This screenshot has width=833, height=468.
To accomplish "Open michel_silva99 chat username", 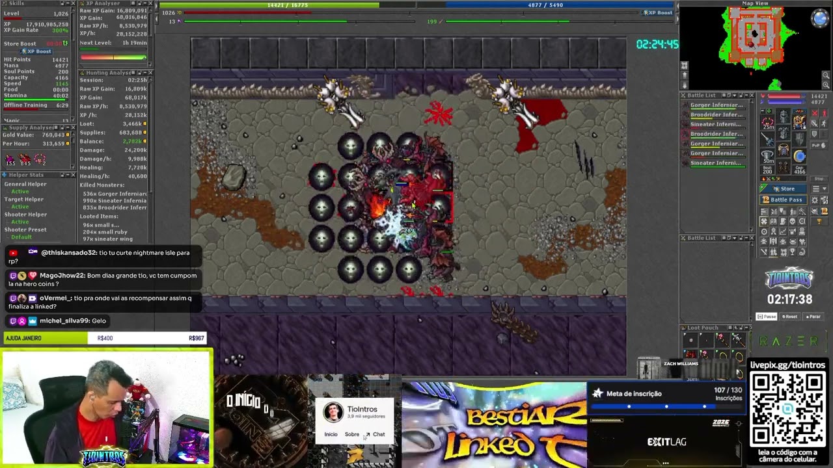I will [x=64, y=320].
